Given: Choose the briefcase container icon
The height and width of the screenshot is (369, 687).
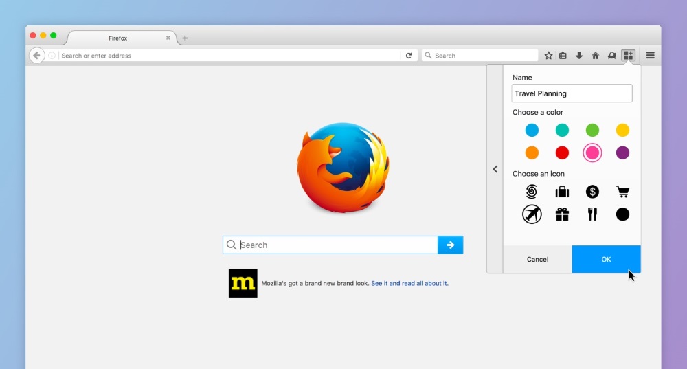Looking at the screenshot, I should point(562,192).
